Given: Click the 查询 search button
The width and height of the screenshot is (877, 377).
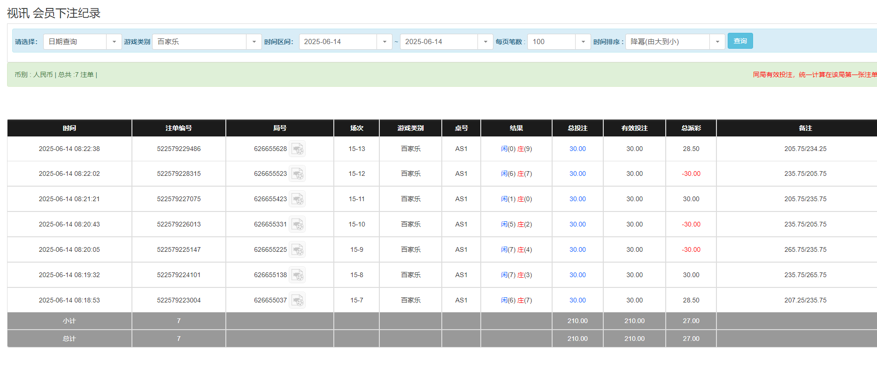Looking at the screenshot, I should coord(740,41).
